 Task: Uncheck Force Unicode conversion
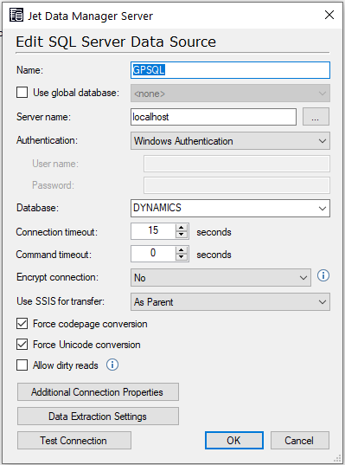pyautogui.click(x=22, y=345)
